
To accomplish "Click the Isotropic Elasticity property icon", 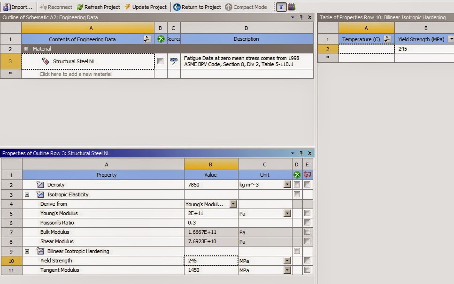I will 40,194.
